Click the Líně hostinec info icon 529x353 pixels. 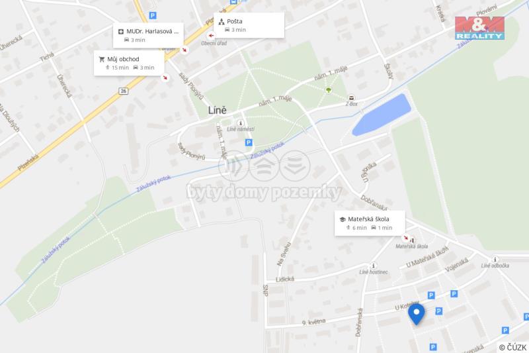click(x=373, y=266)
